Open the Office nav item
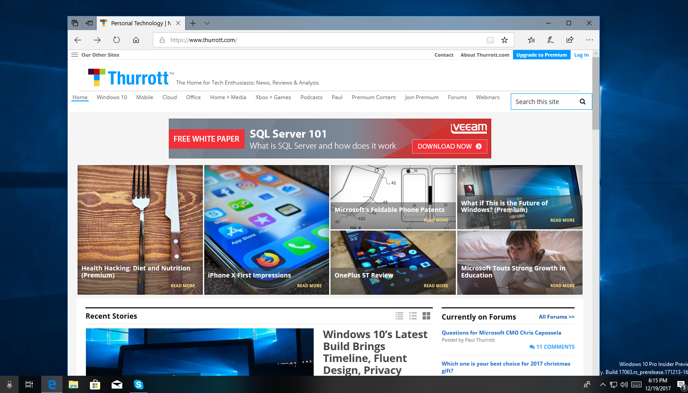Image resolution: width=688 pixels, height=393 pixels. pos(193,97)
